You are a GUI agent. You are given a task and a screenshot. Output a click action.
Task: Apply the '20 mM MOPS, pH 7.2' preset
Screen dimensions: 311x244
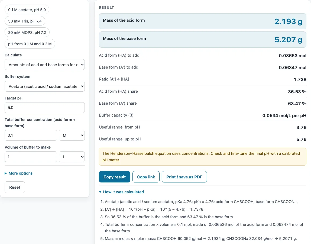point(27,32)
